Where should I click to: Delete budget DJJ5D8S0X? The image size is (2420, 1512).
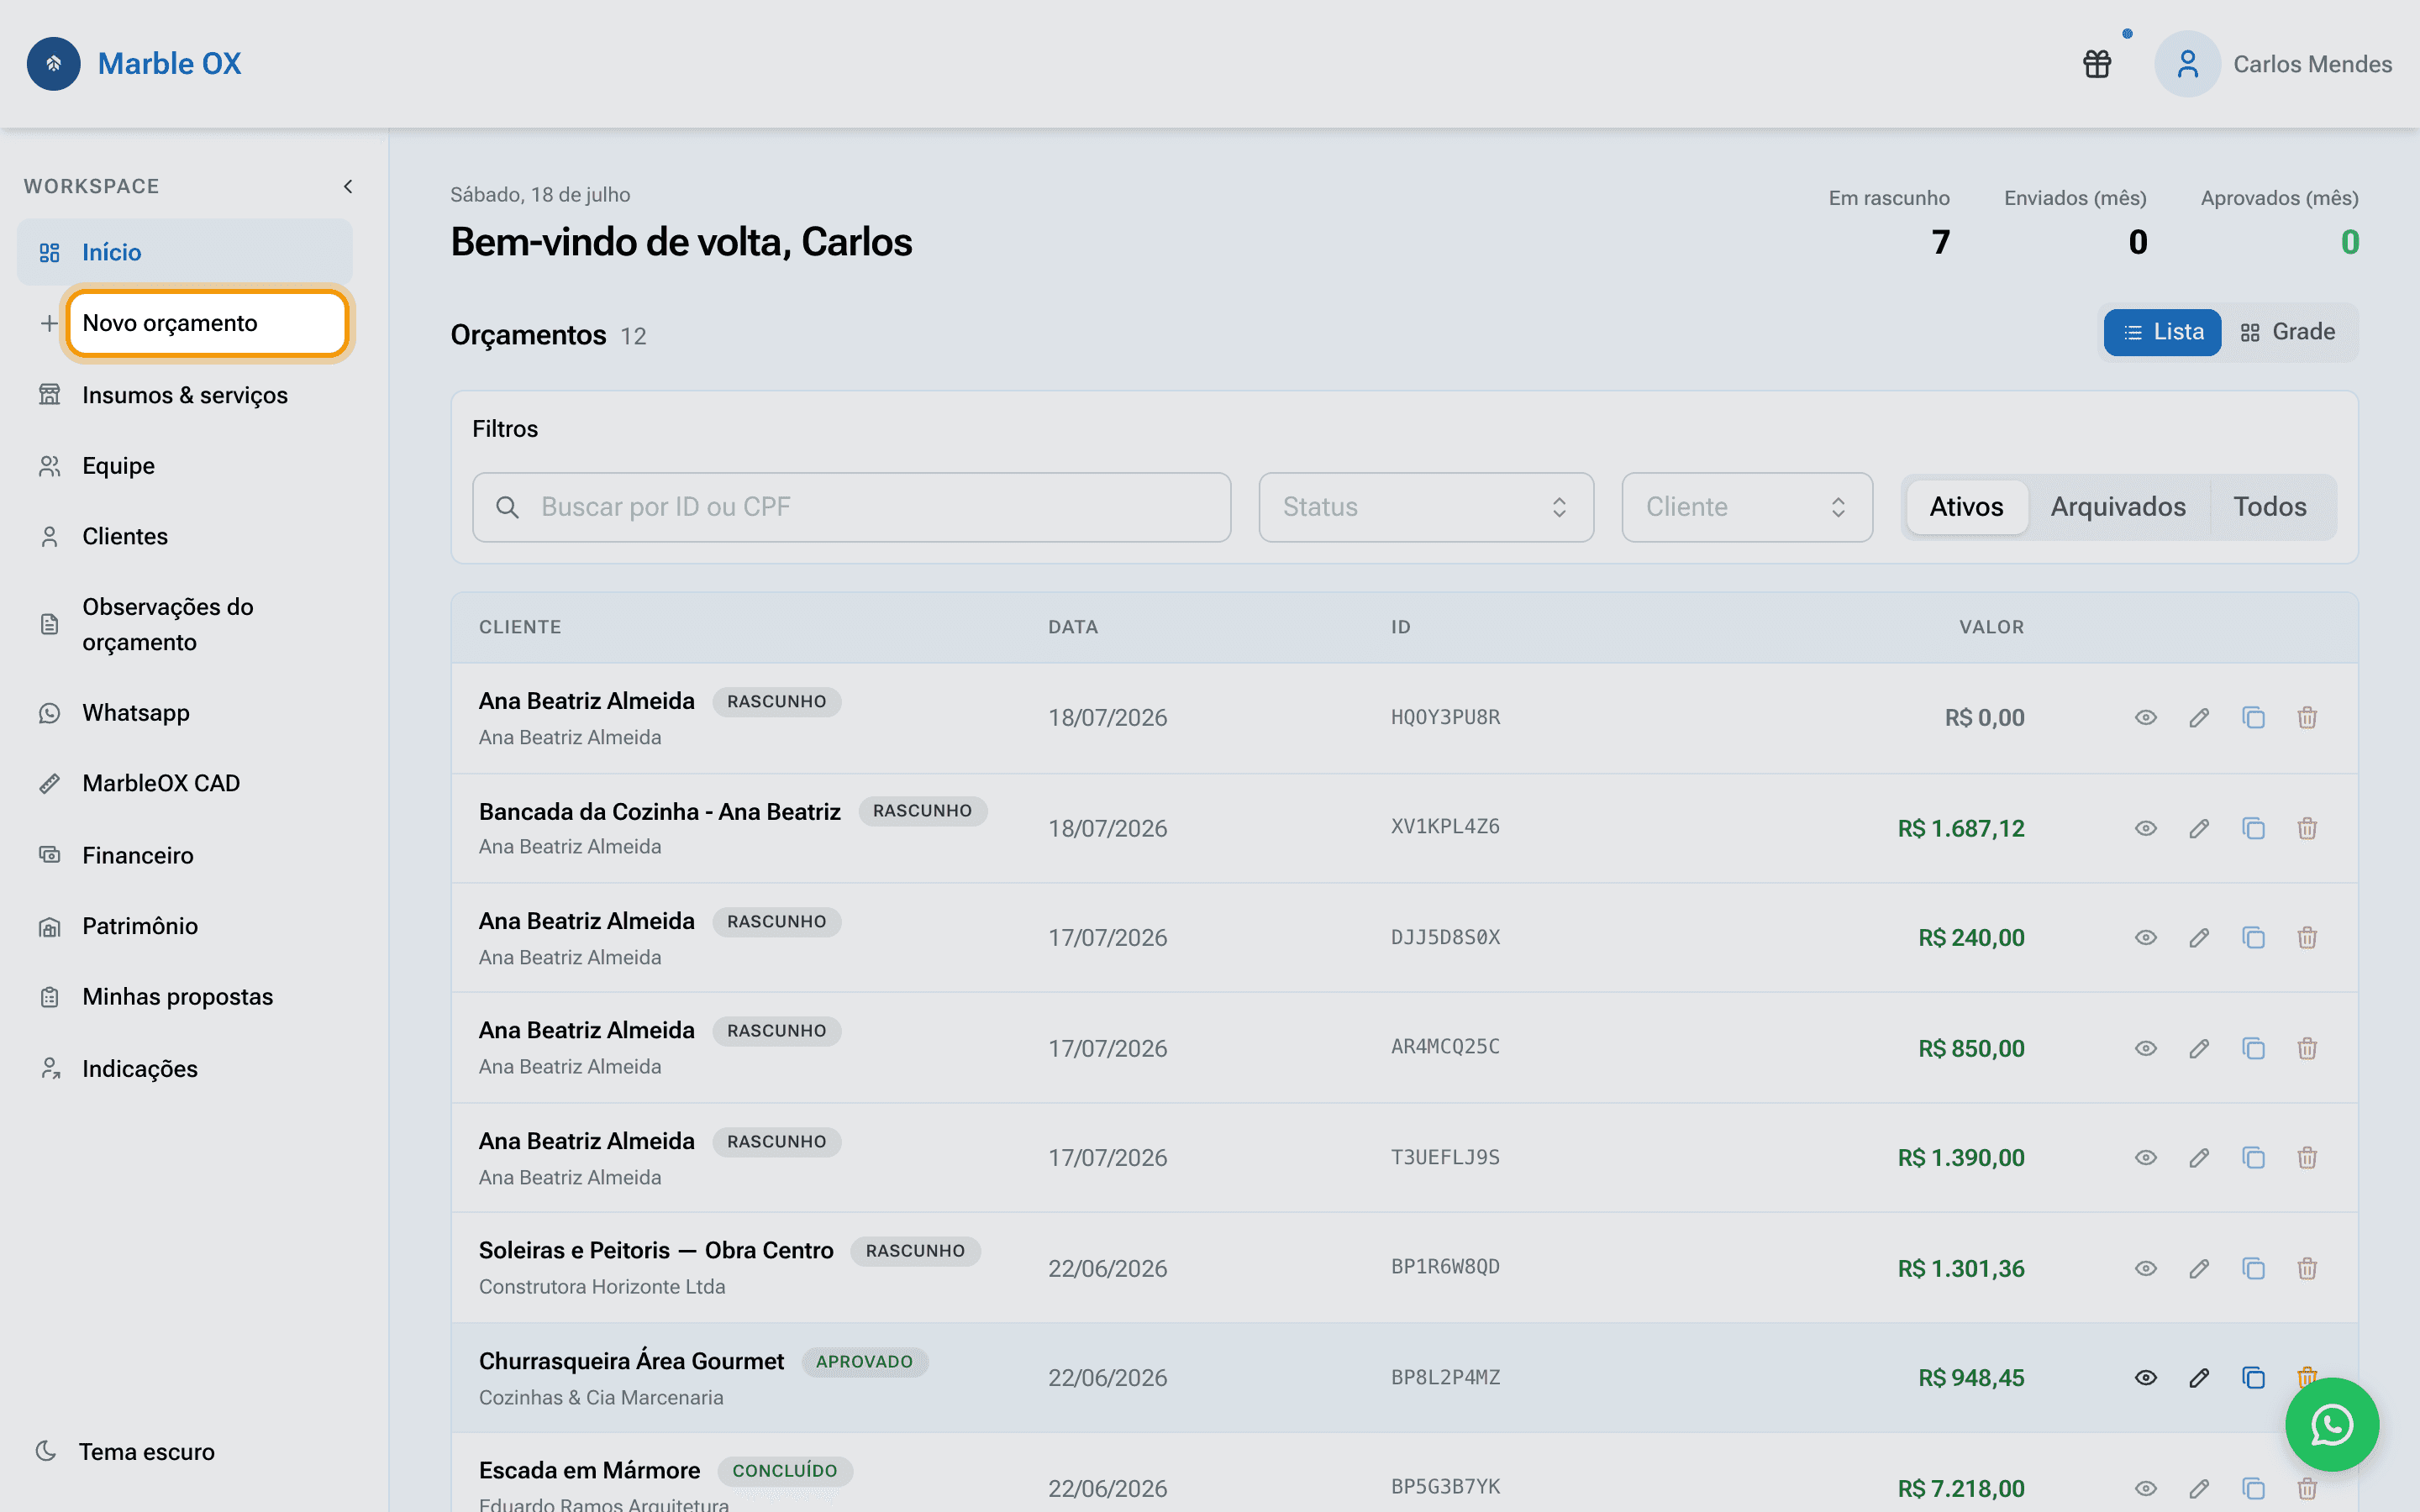coord(2307,938)
